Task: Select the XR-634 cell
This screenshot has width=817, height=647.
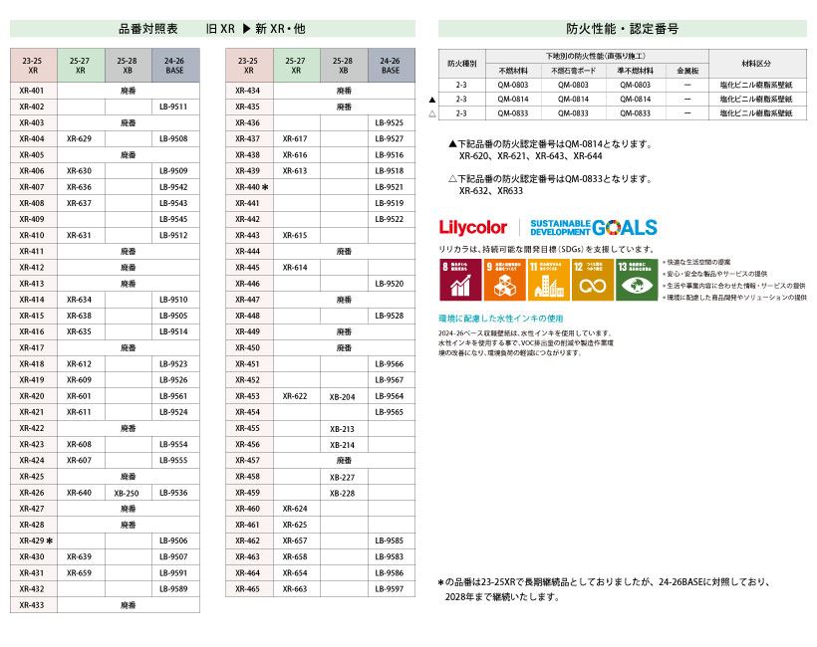Action: point(79,300)
